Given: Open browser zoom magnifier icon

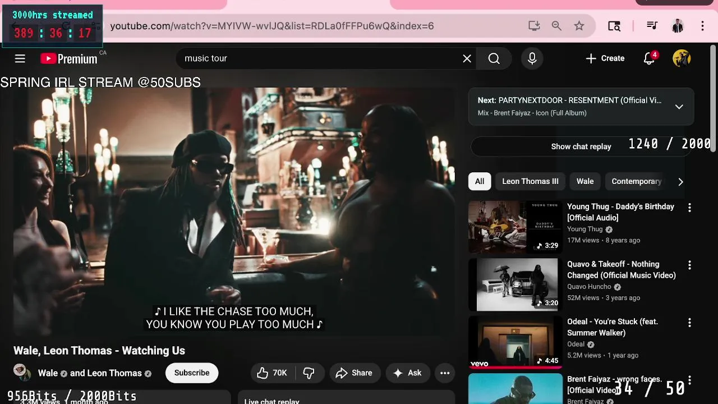Looking at the screenshot, I should [556, 26].
